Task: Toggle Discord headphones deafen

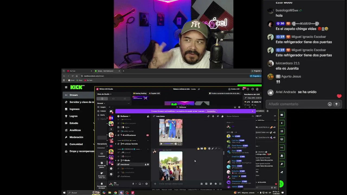Action: [140, 184]
